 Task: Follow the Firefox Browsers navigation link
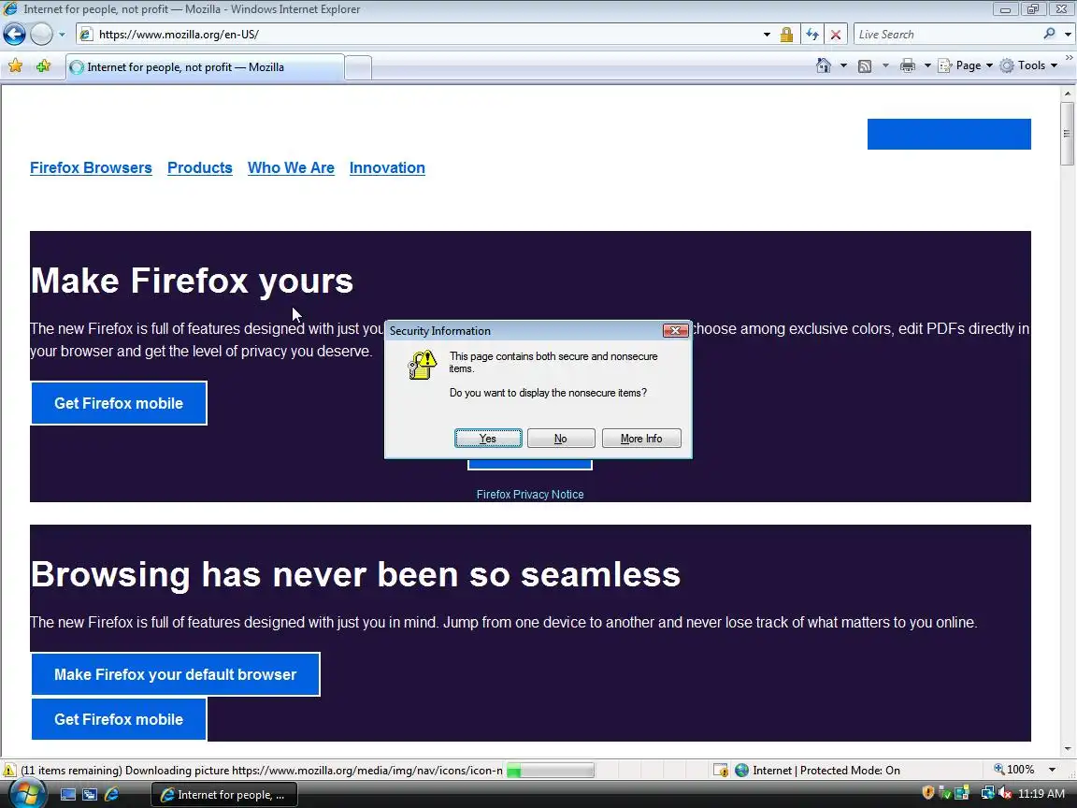(91, 167)
